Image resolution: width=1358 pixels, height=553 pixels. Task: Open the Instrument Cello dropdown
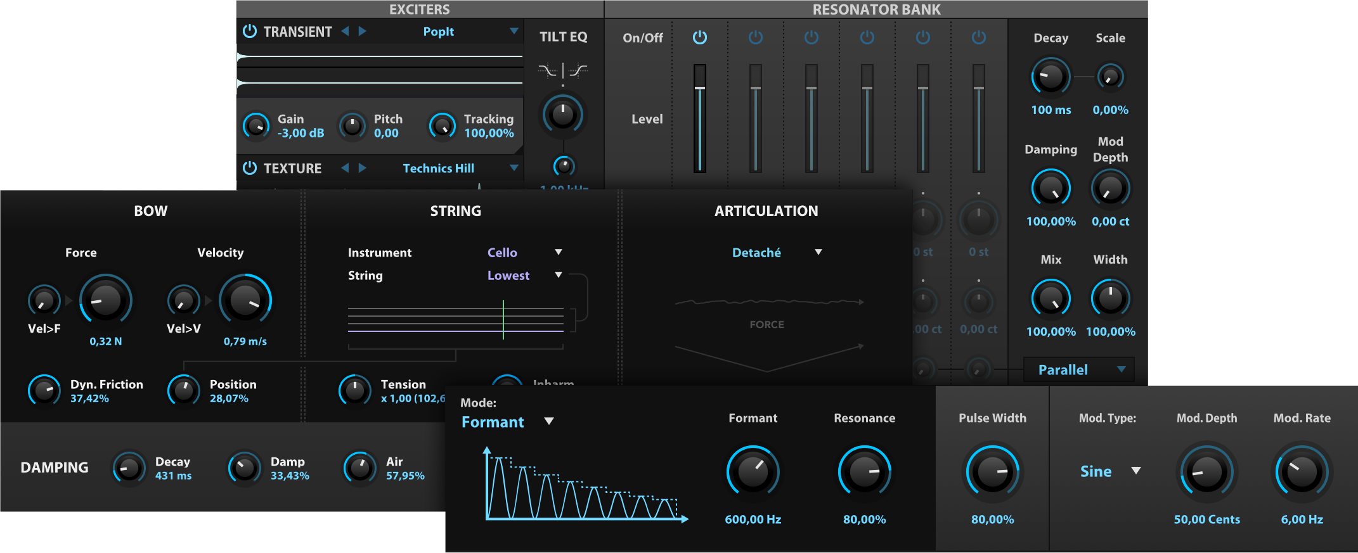(558, 252)
